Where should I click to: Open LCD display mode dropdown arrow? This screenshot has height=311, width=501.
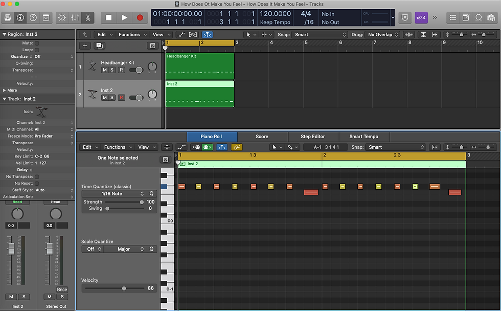393,17
